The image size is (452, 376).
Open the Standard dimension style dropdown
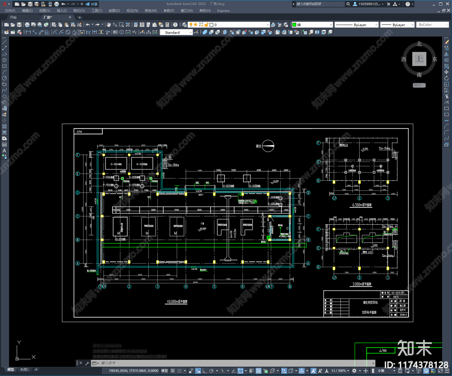pyautogui.click(x=176, y=32)
